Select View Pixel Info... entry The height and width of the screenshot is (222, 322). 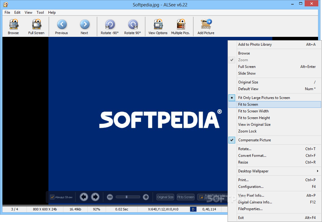click(274, 196)
